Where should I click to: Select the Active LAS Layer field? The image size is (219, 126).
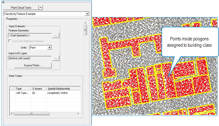point(30,58)
